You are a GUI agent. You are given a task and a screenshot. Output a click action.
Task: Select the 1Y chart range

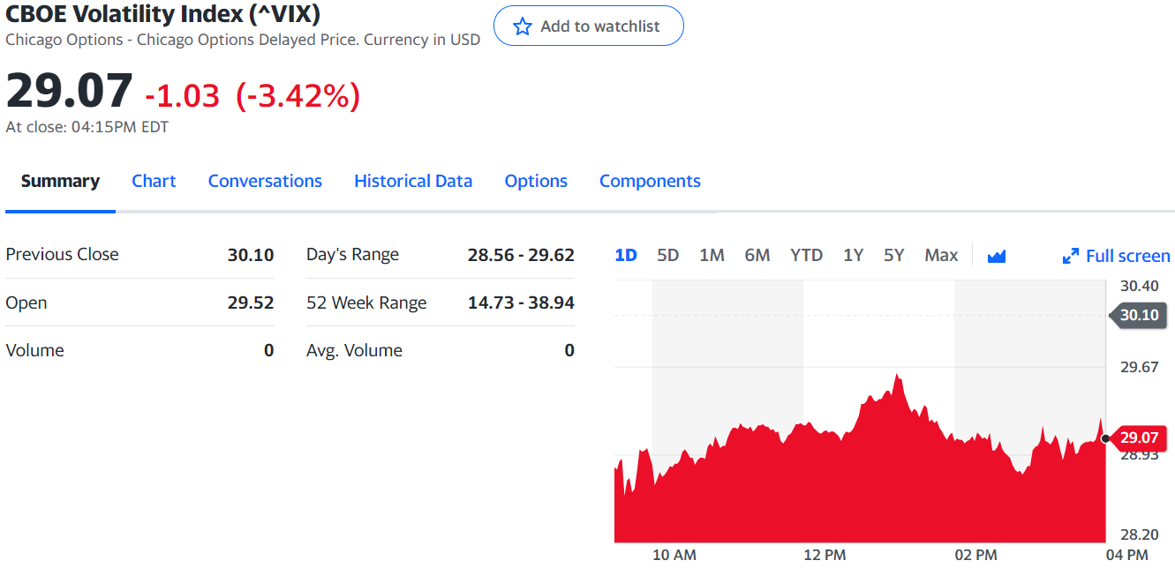853,255
